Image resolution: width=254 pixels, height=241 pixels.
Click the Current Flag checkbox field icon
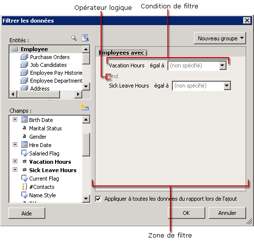point(25,178)
